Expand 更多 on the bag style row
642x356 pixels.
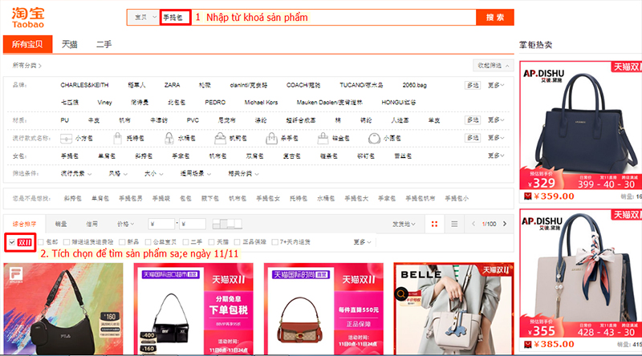point(496,138)
